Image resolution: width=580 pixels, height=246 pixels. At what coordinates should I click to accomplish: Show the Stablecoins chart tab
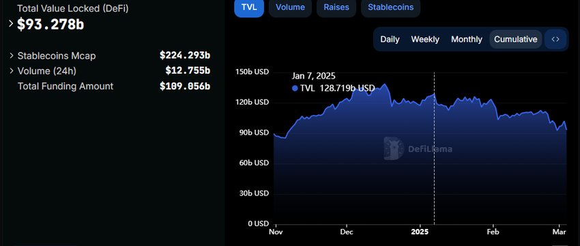390,8
